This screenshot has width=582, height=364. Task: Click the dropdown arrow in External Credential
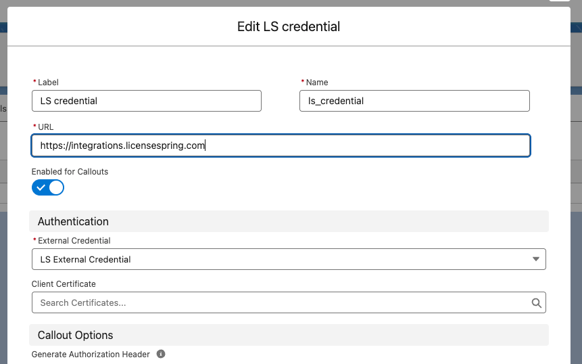tap(536, 259)
